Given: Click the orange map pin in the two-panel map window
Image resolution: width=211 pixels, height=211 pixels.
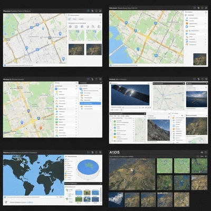Looking at the screenshot, I should (x=41, y=128).
